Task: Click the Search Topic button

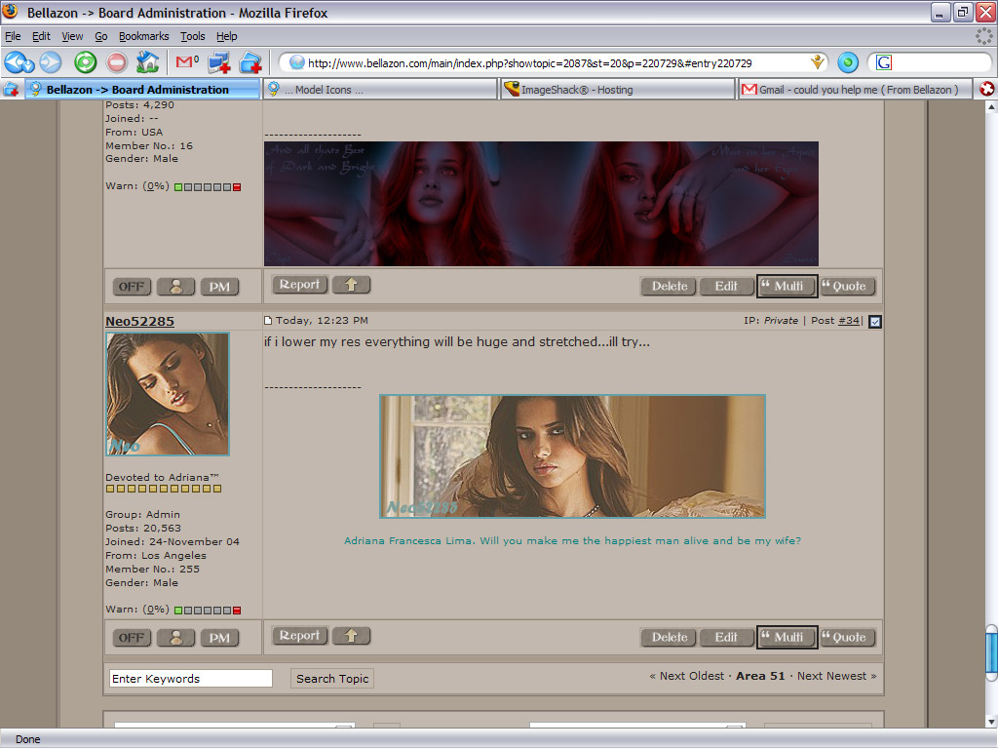Action: coord(332,679)
